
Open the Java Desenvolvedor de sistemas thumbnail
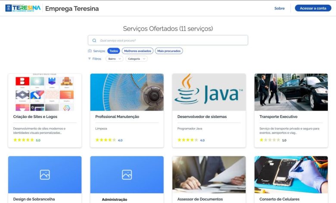[x=209, y=92]
